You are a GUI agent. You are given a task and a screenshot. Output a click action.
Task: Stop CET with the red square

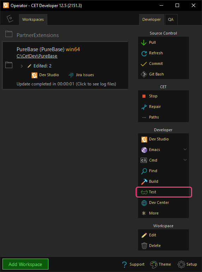[x=144, y=96]
